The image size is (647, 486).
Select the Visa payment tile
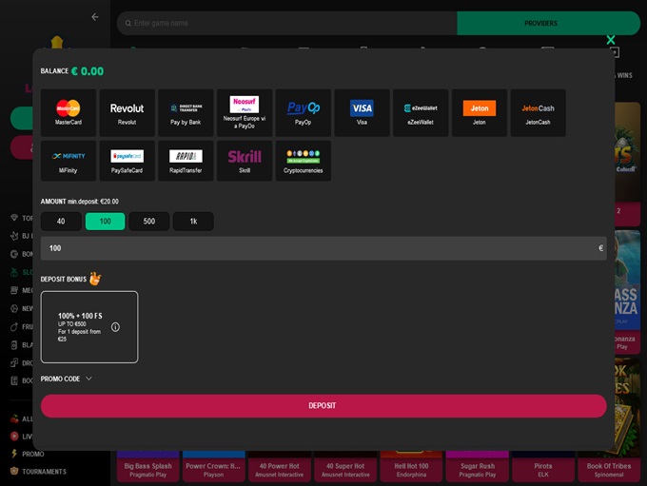(x=362, y=113)
